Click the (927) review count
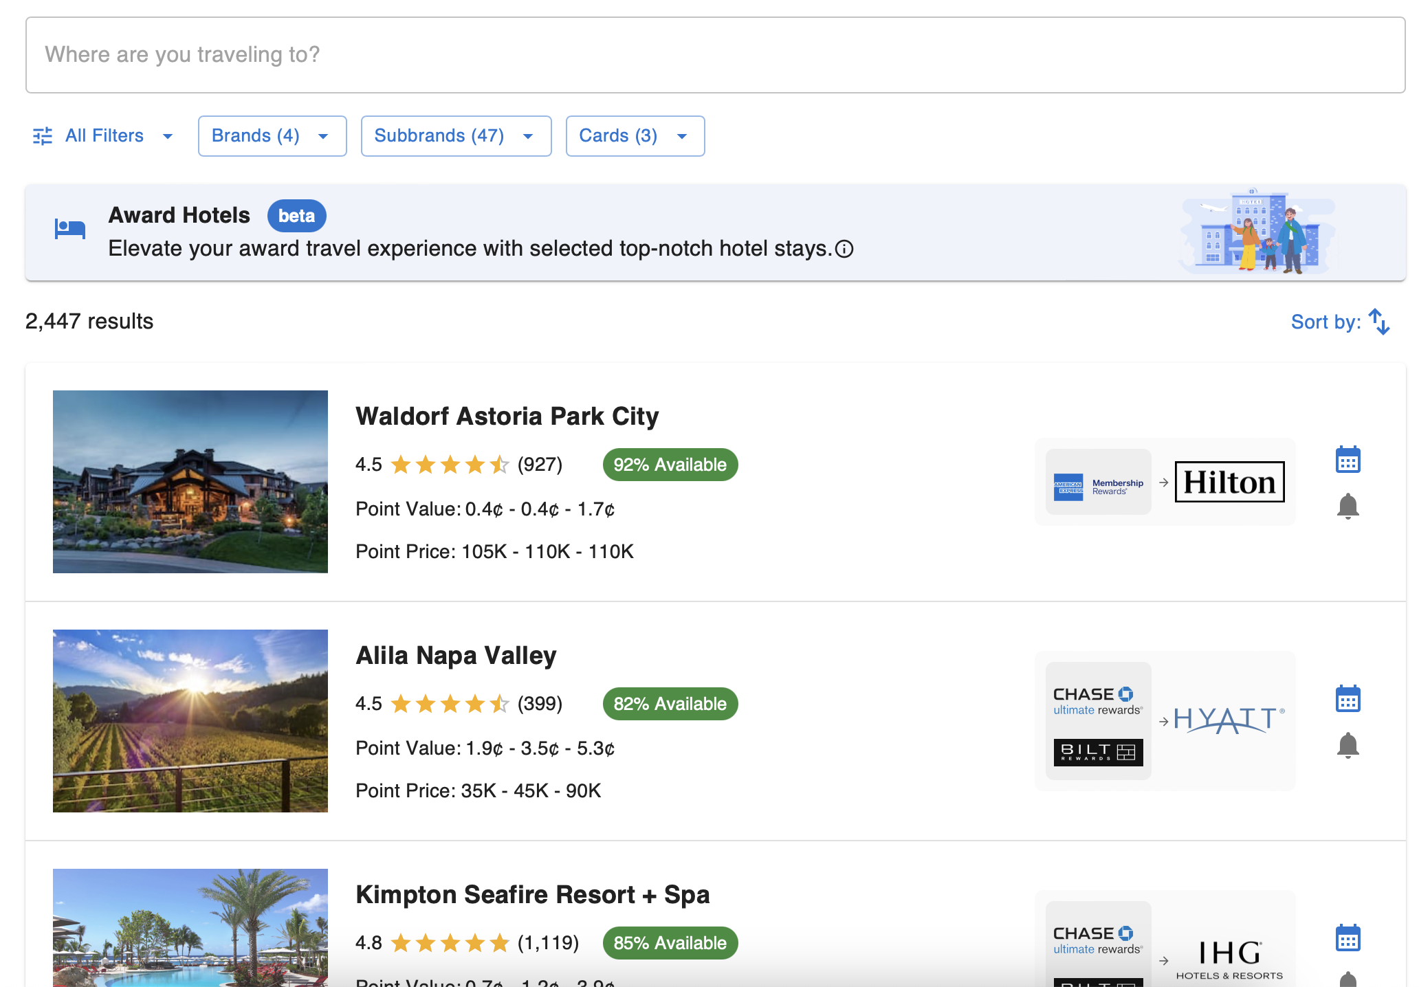This screenshot has width=1419, height=987. (540, 465)
